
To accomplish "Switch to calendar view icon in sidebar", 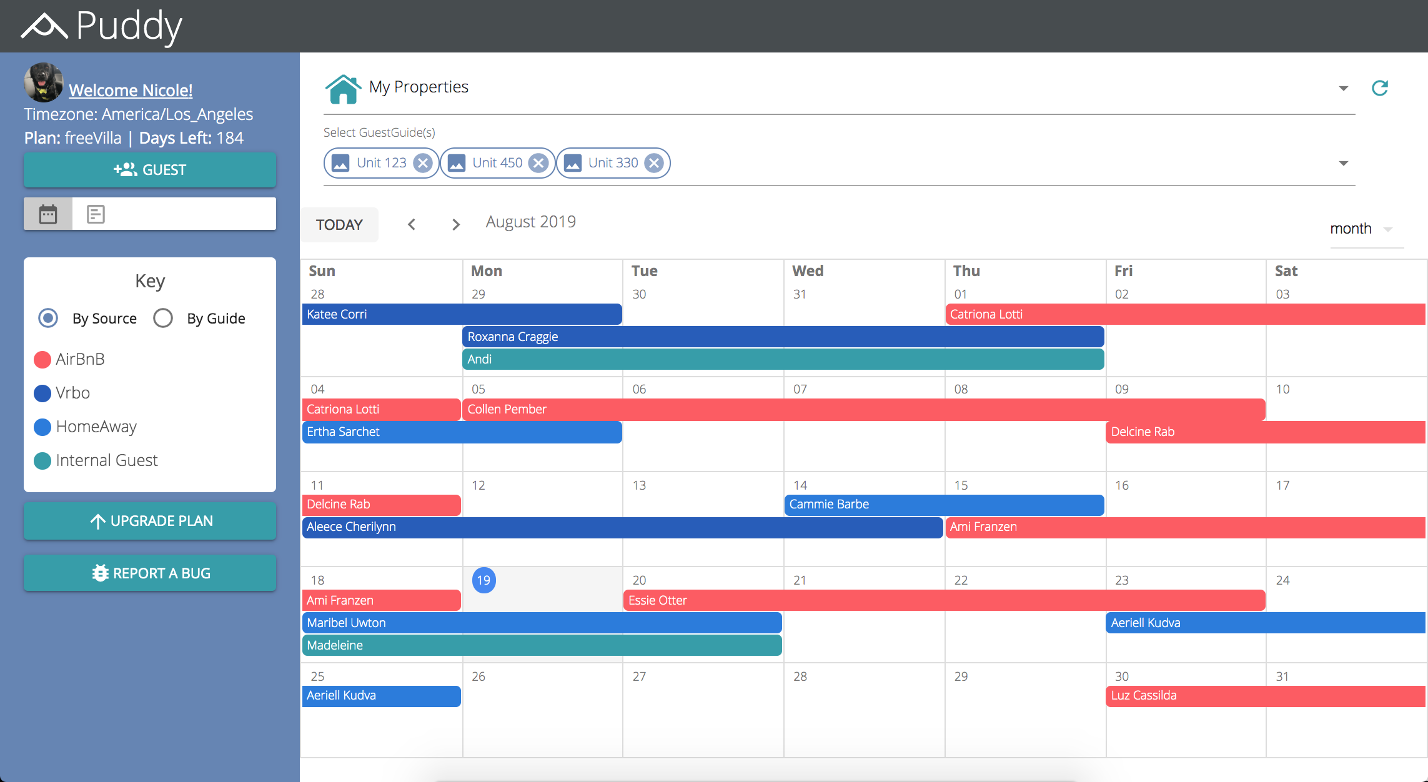I will (x=48, y=214).
